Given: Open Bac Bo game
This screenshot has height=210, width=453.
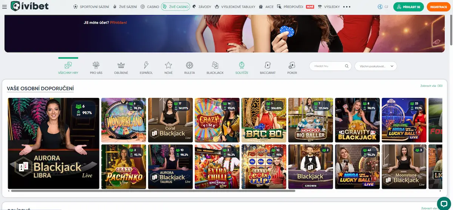Looking at the screenshot, I should tap(264, 120).
